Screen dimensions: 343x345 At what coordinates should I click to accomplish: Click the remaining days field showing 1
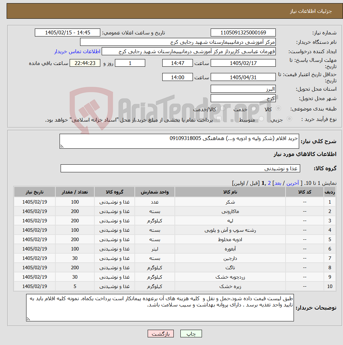coord(130,63)
